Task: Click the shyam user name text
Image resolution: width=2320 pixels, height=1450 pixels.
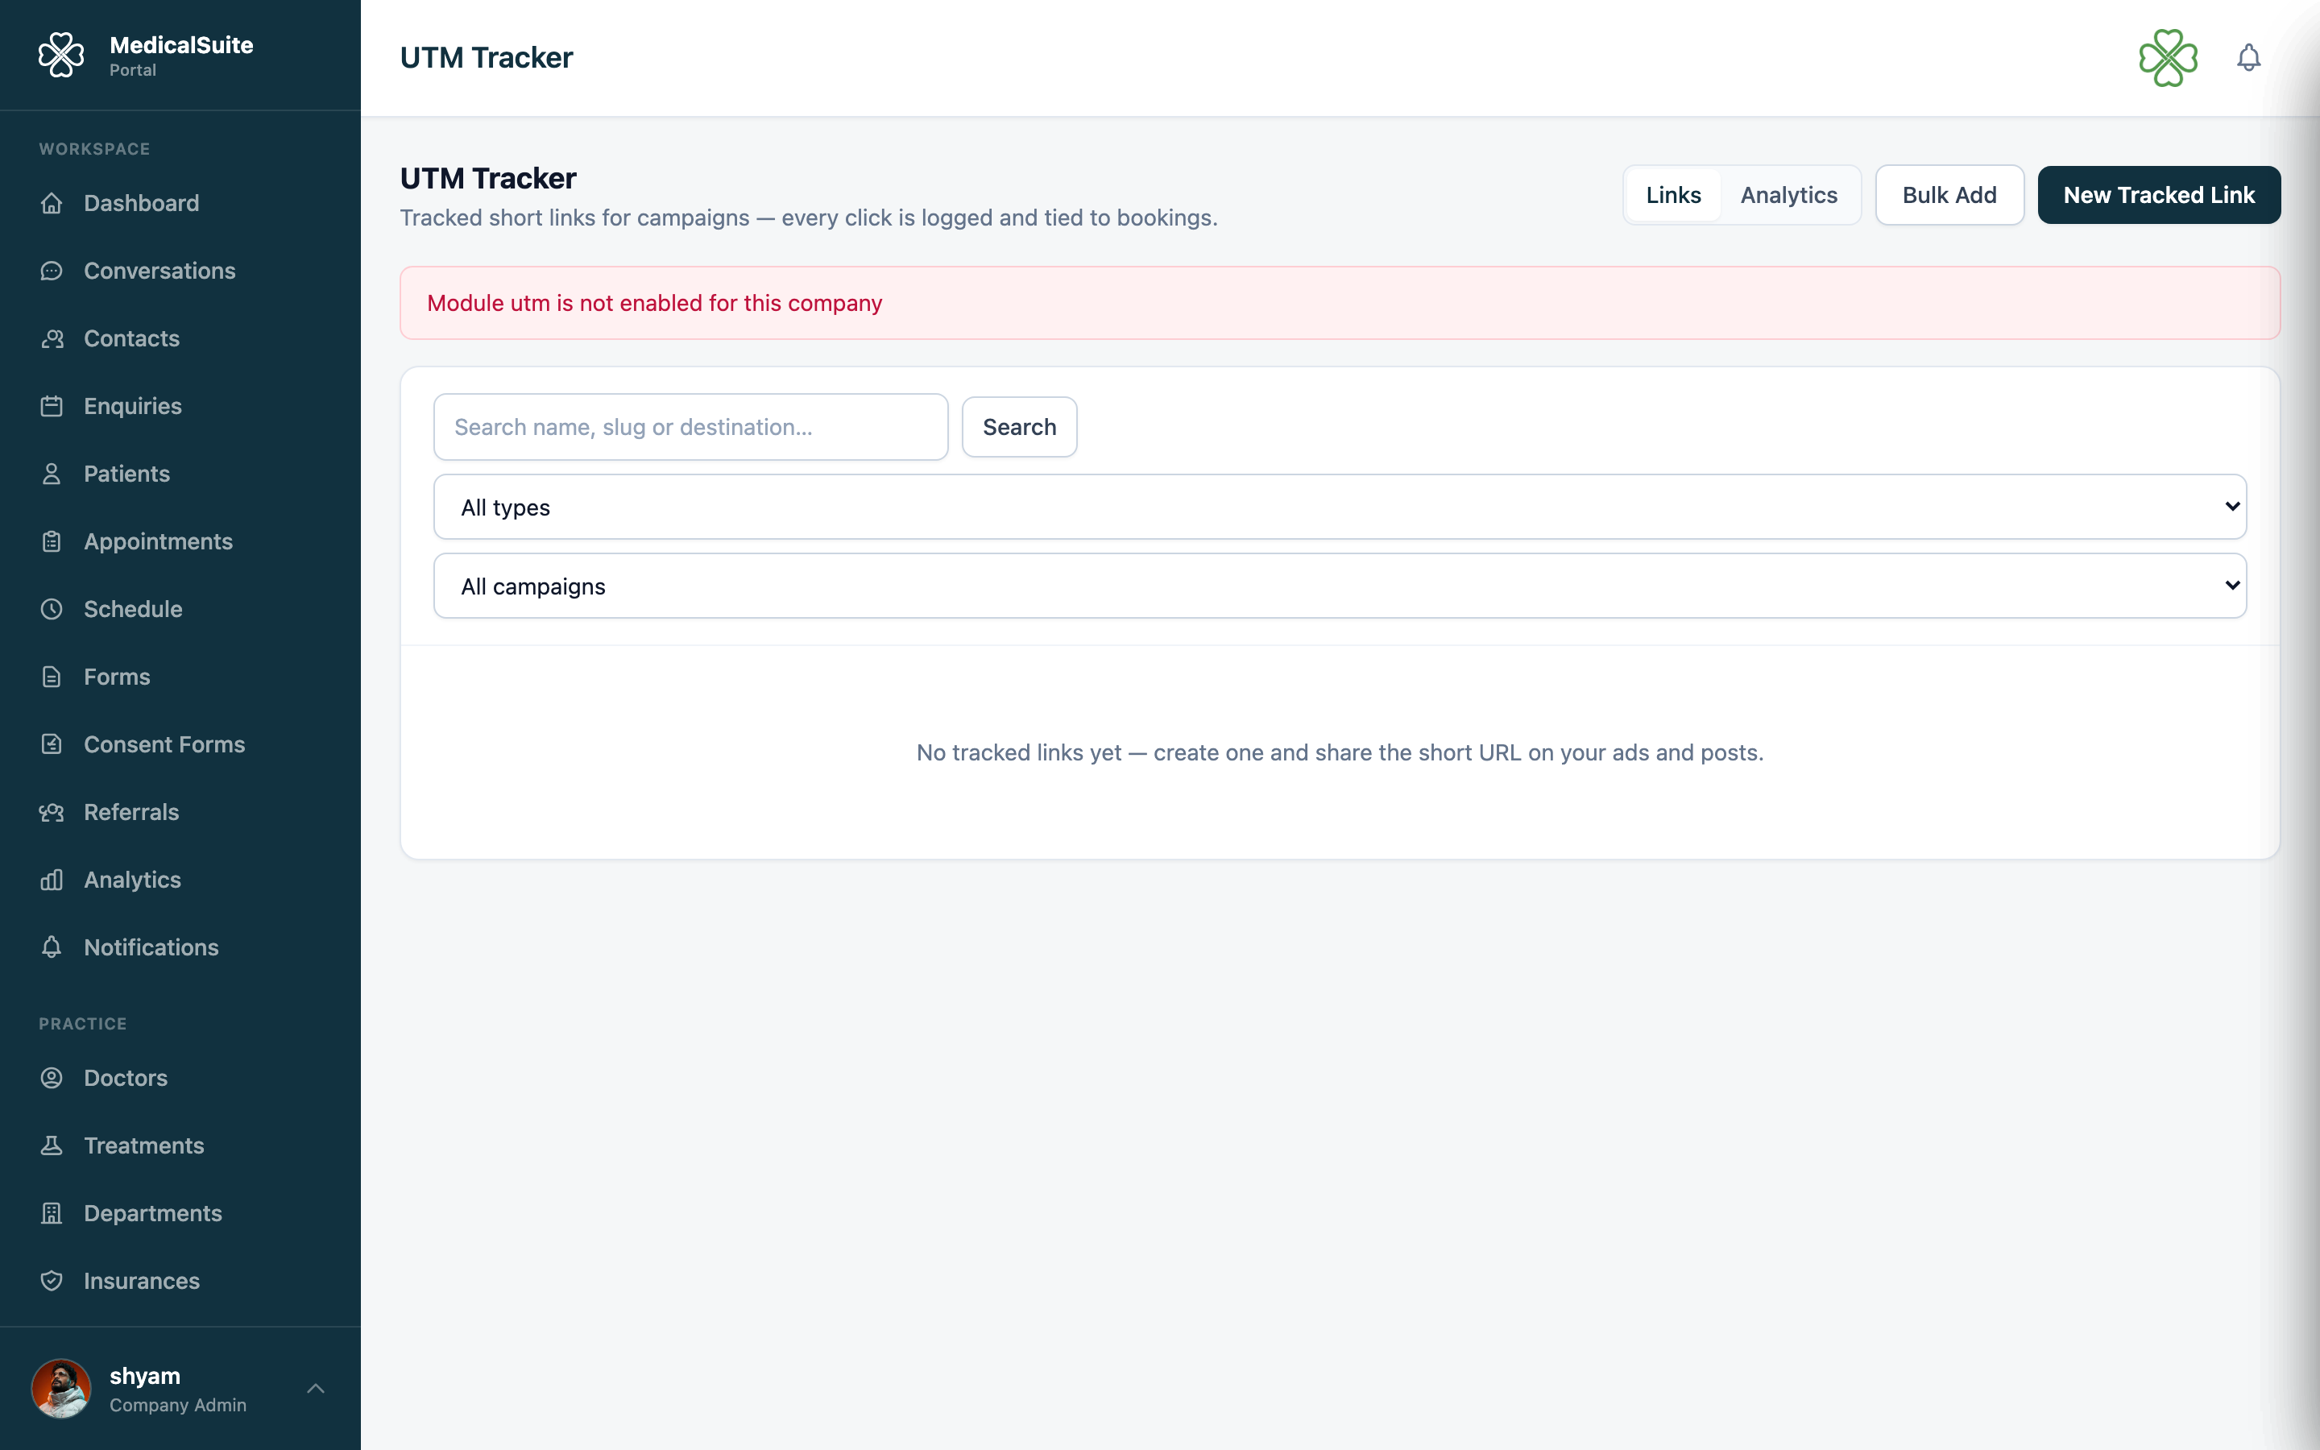Action: tap(145, 1376)
